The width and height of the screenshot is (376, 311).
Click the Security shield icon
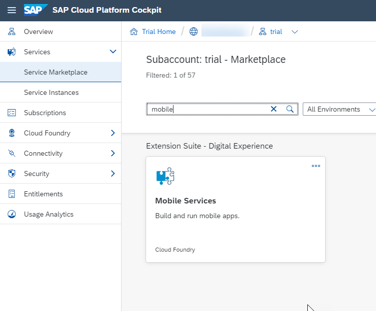pyautogui.click(x=12, y=174)
